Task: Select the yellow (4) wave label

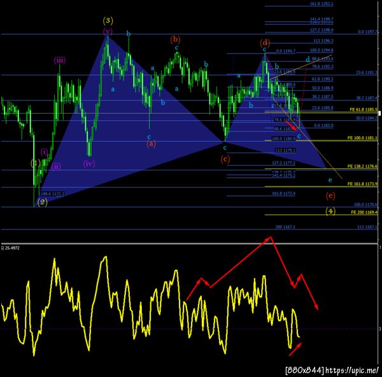Action: tap(330, 211)
